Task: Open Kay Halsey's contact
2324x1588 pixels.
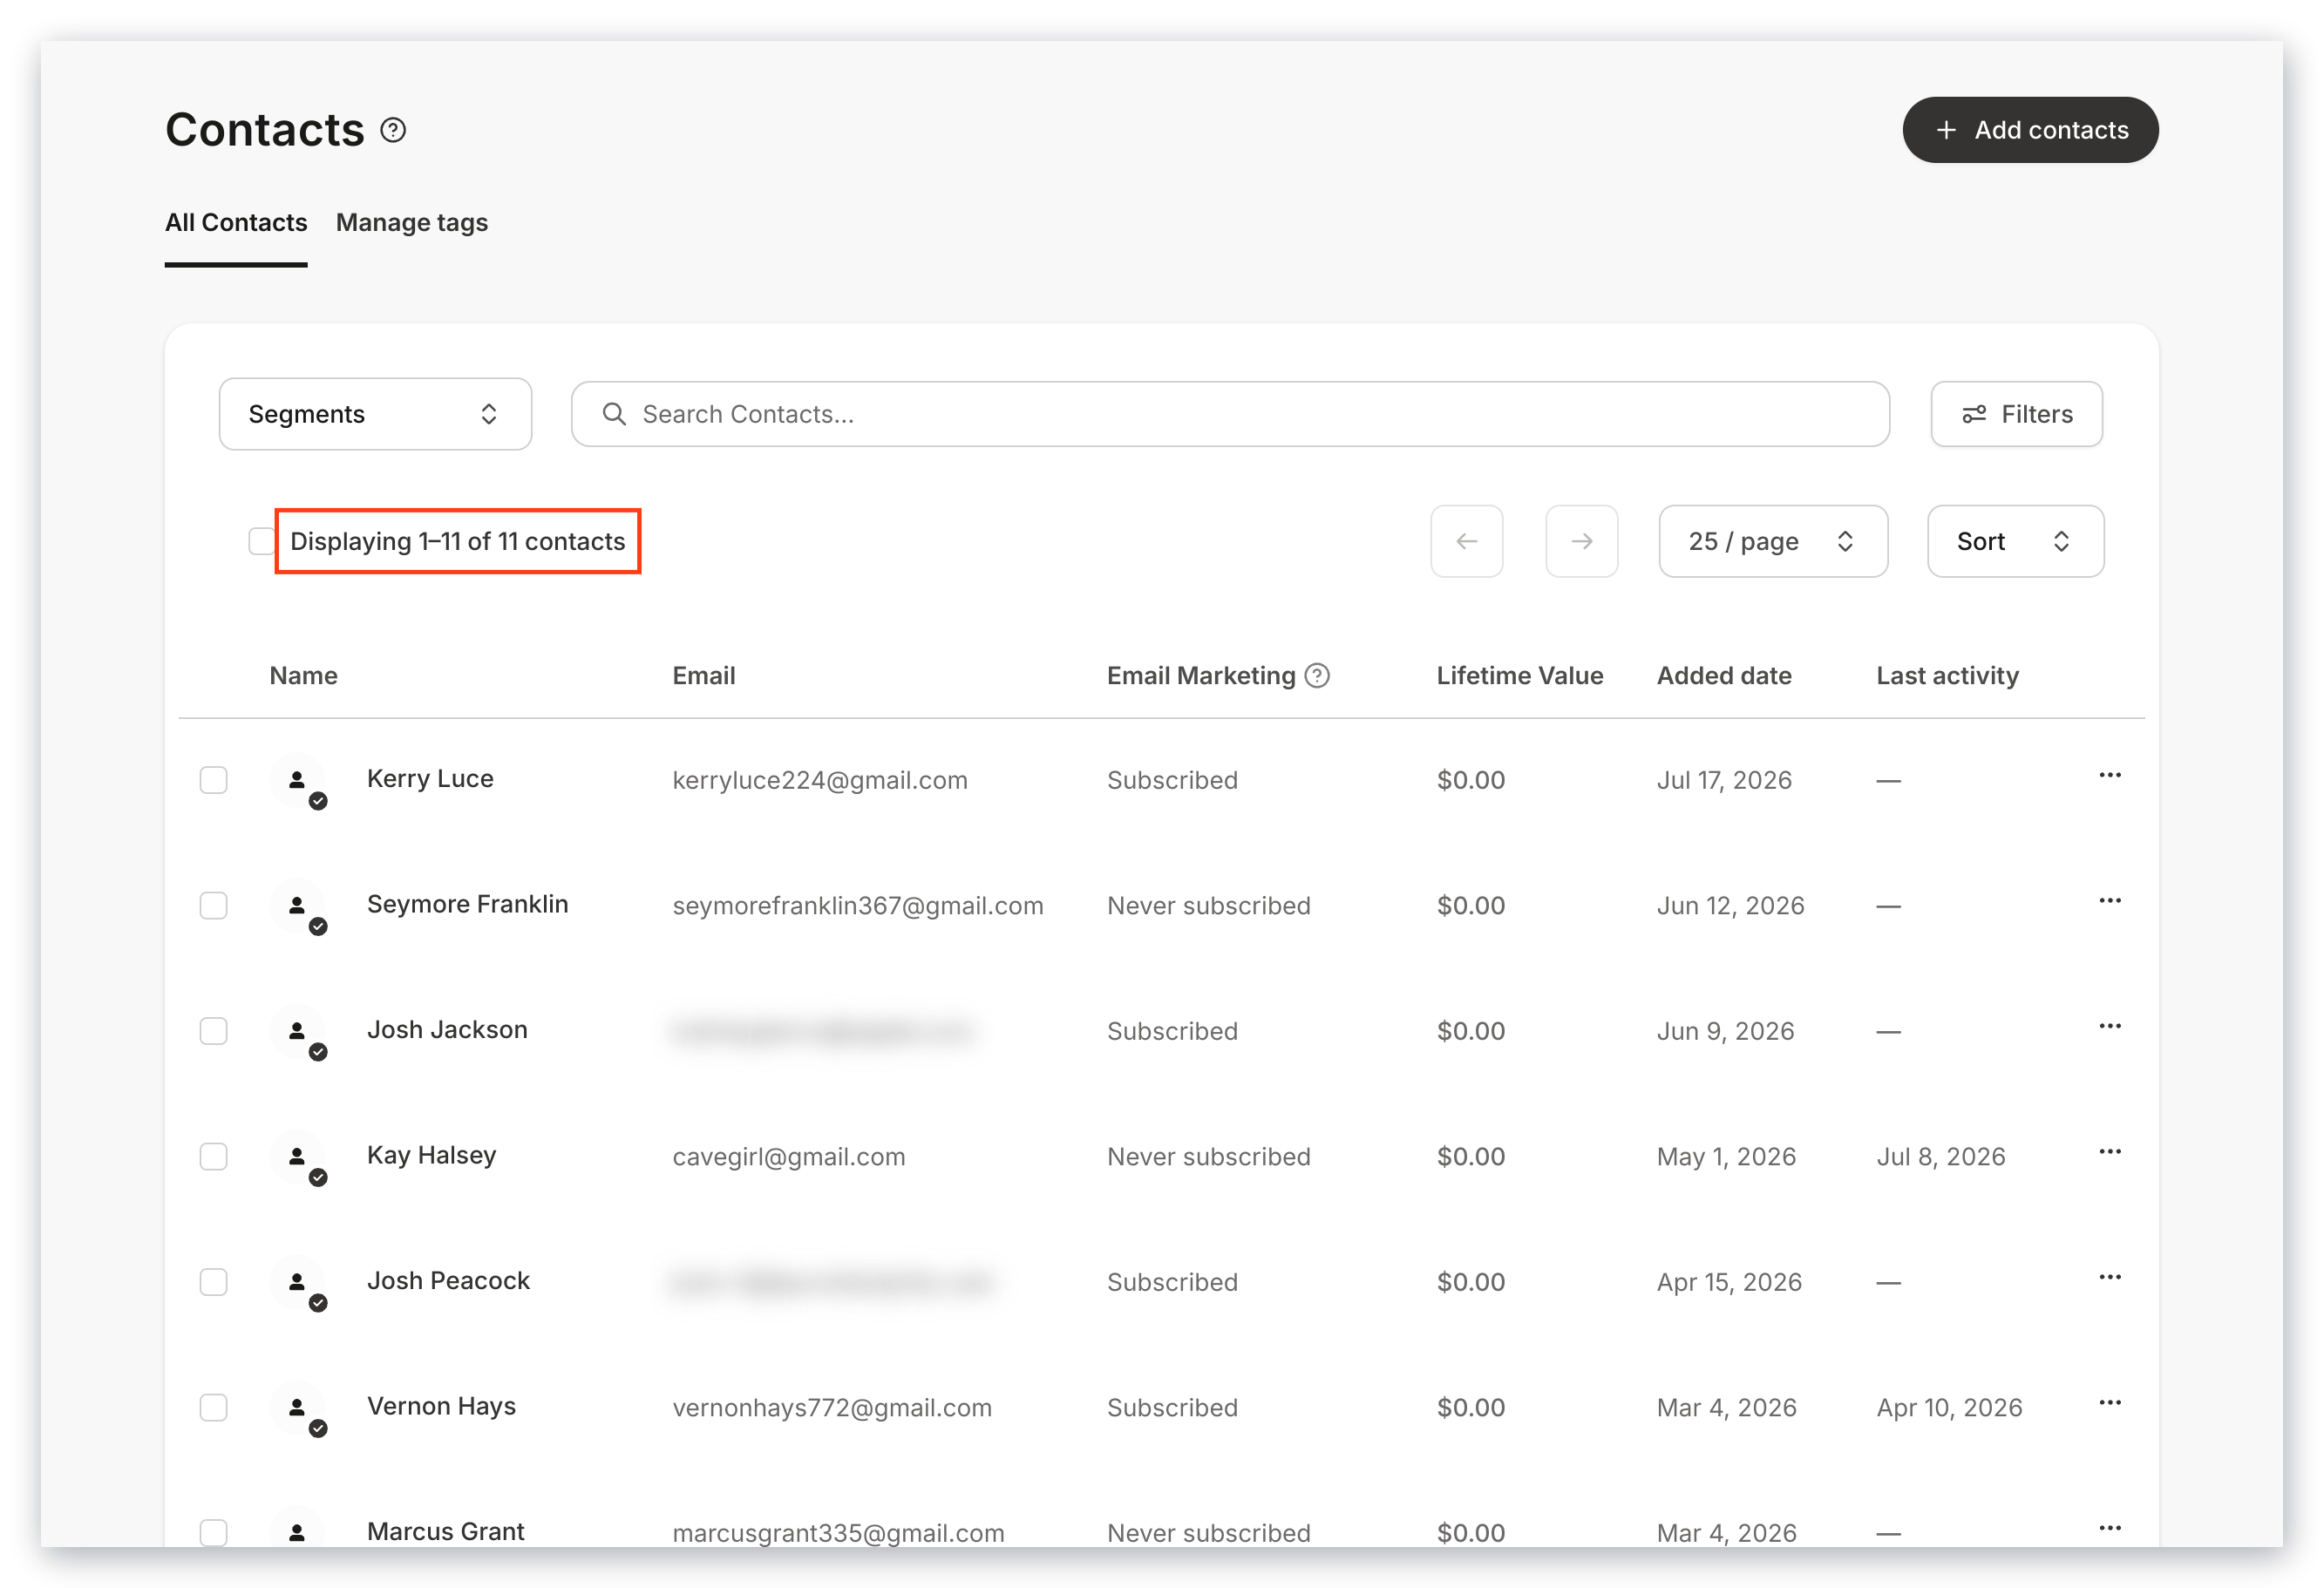Action: (431, 1155)
